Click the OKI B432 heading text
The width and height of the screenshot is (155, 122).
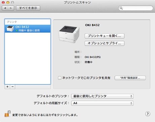(92, 25)
